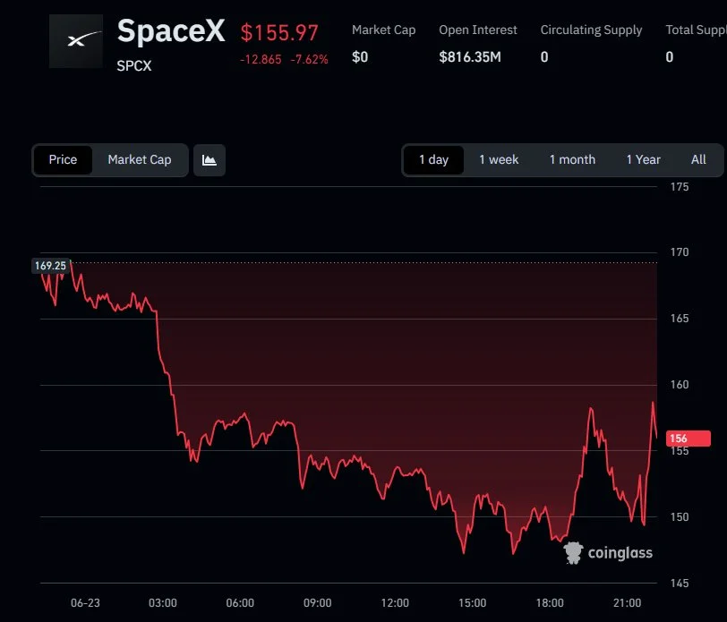
Task: Click the 06:00 time axis label
Action: pyautogui.click(x=240, y=603)
